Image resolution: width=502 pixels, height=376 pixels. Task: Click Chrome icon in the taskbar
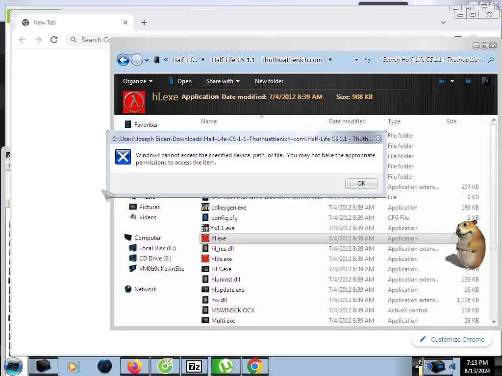pyautogui.click(x=255, y=366)
